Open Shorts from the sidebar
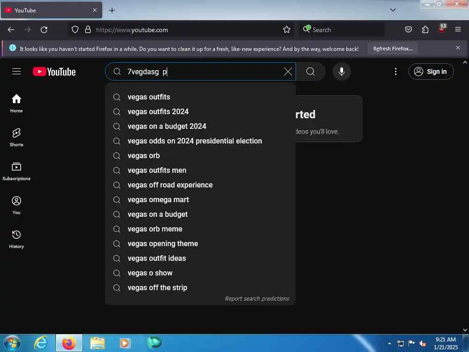The height and width of the screenshot is (352, 469). pos(16,137)
